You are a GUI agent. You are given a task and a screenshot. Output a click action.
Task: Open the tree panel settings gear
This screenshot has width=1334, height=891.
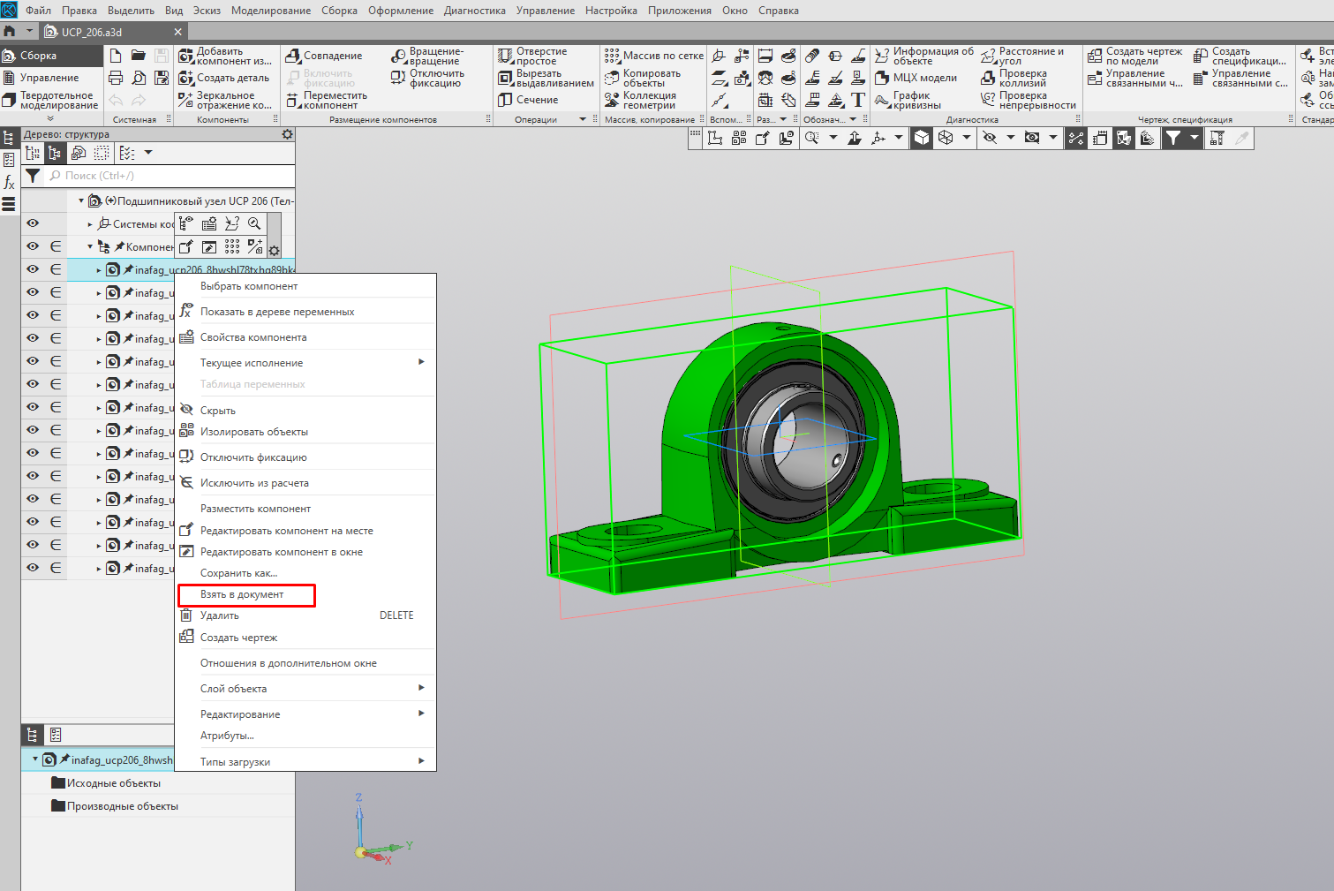coord(287,134)
